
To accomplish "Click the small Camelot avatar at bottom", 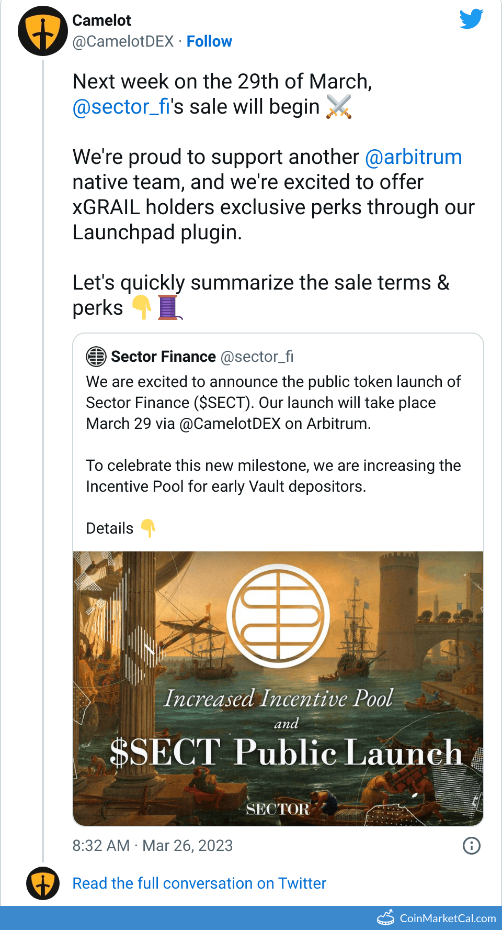I will coord(43,883).
